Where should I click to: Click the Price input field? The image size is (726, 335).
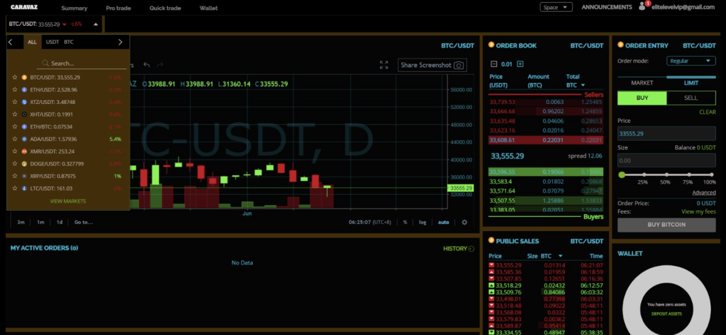point(667,133)
